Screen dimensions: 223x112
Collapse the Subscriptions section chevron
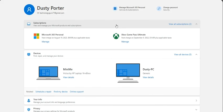pyautogui.click(x=196, y=24)
